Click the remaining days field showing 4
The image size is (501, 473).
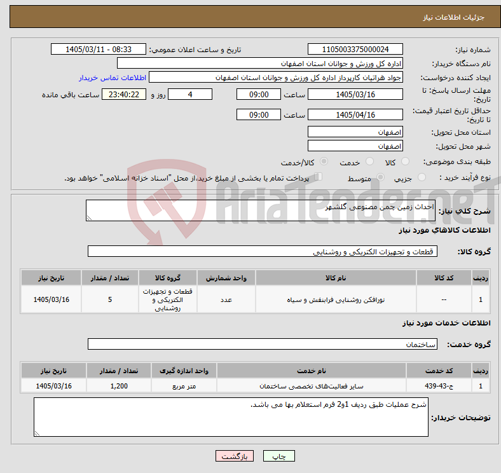click(x=190, y=94)
